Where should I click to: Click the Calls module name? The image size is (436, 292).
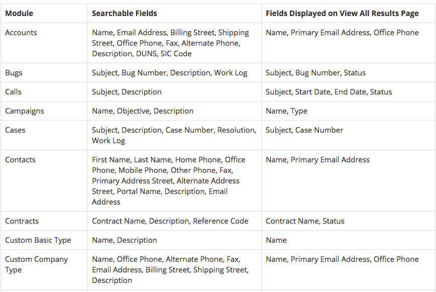(x=13, y=92)
